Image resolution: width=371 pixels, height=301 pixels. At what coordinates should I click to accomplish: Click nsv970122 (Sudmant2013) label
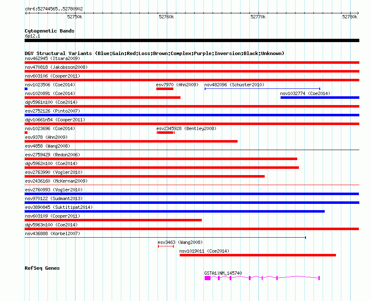54,198
